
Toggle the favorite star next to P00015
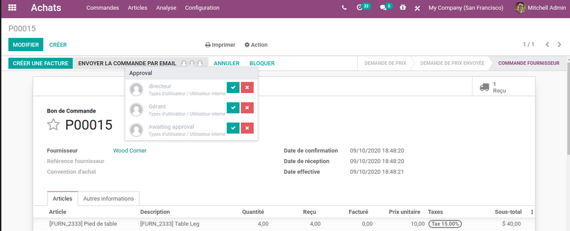tap(53, 125)
